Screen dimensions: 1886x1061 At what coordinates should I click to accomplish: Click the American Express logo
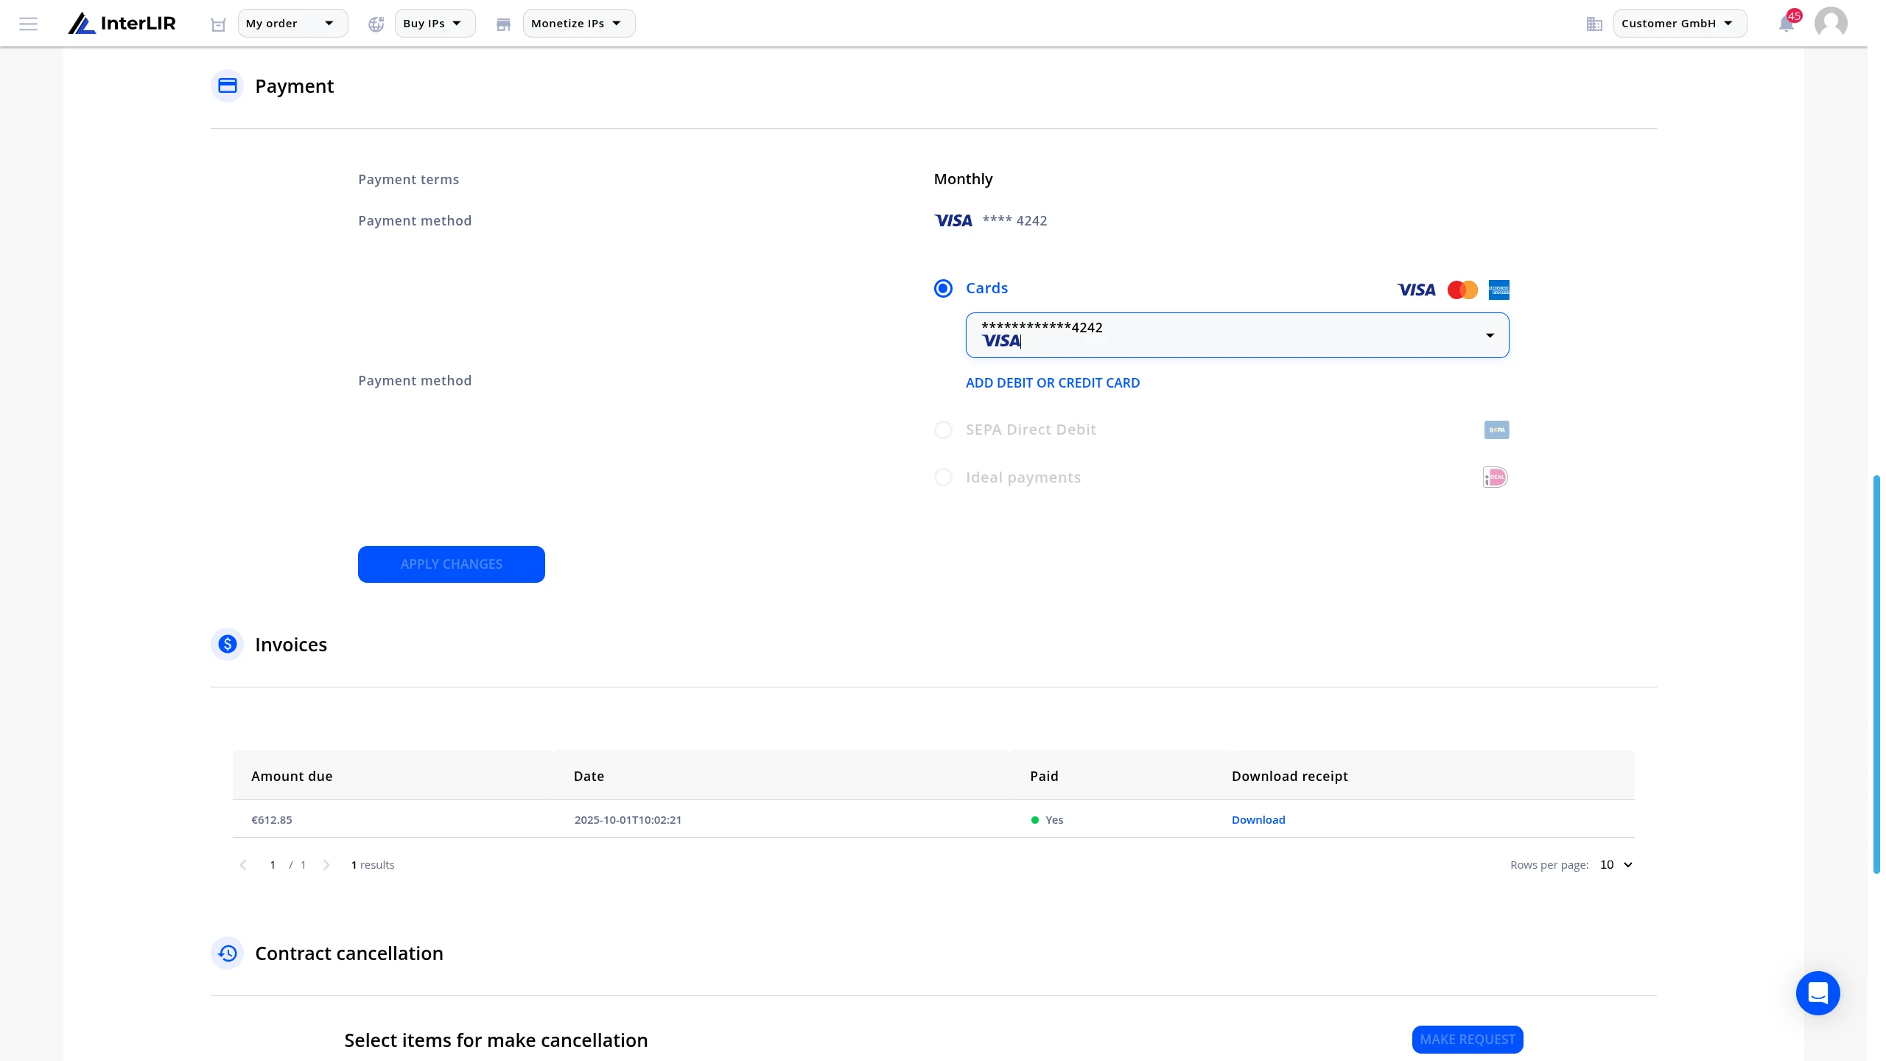pyautogui.click(x=1498, y=290)
